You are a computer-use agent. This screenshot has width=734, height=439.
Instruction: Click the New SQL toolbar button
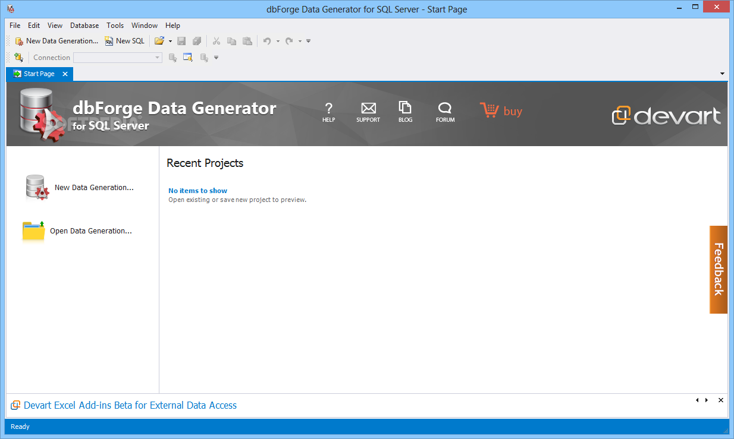(x=125, y=41)
